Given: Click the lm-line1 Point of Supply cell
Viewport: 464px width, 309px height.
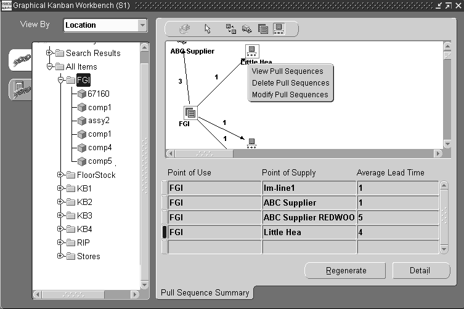Looking at the screenshot, I should 309,188.
